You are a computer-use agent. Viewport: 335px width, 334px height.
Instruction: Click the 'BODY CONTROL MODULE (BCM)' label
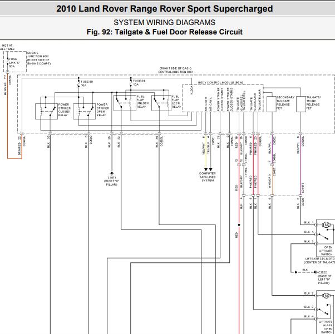[x=220, y=83]
